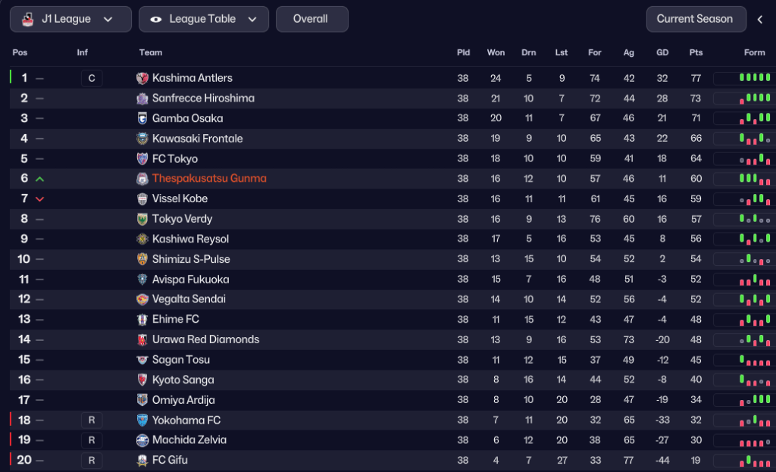Click the Vissel Kobe club crest
The width and height of the screenshot is (776, 472).
(x=142, y=198)
